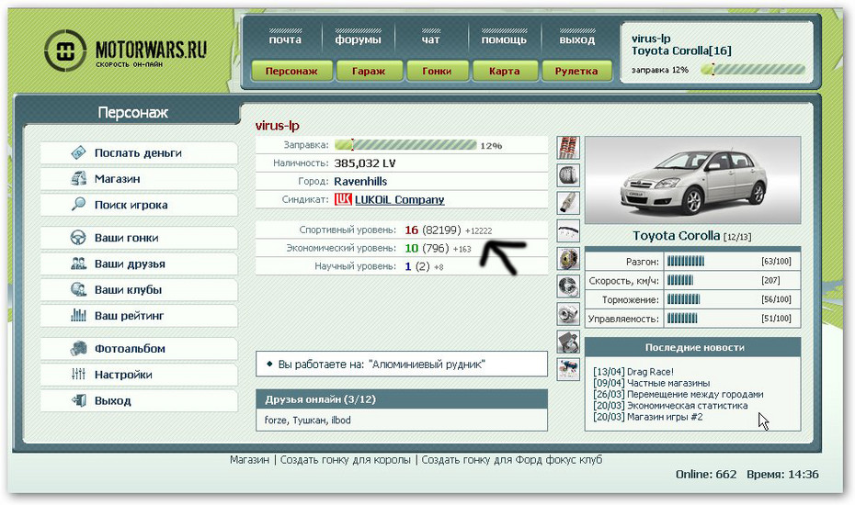Screen dimensions: 855x505
Task: Click the Алюминиевый рудник job notice
Action: click(402, 364)
